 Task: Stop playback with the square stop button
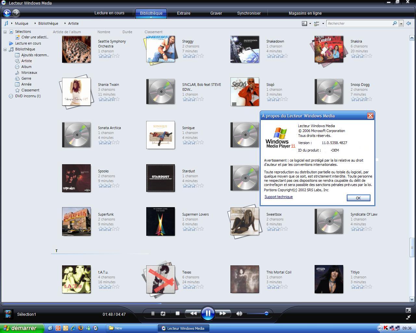177,313
